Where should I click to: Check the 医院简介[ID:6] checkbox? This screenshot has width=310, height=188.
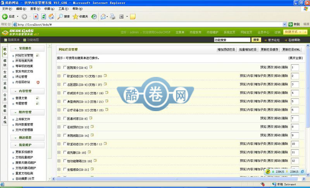[65, 67]
